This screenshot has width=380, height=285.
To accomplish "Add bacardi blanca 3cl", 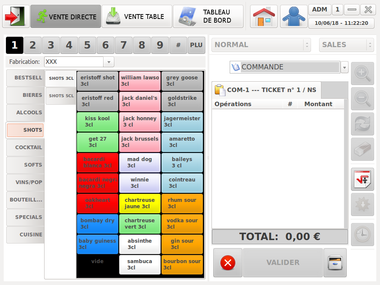I will 98,163.
